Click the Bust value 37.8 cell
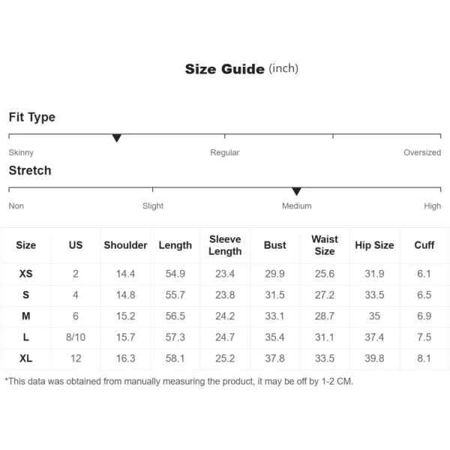Image resolution: width=450 pixels, height=450 pixels. pos(274,358)
